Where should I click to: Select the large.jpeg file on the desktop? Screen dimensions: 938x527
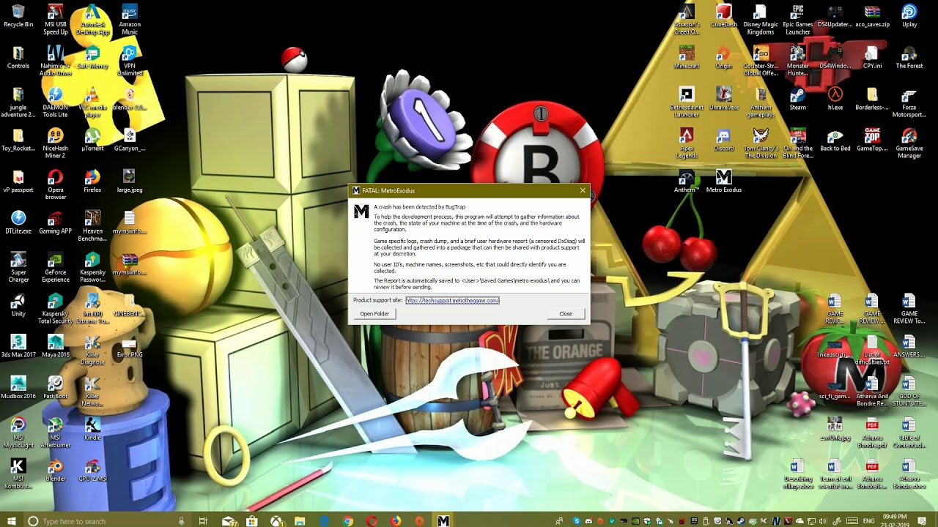(x=130, y=182)
